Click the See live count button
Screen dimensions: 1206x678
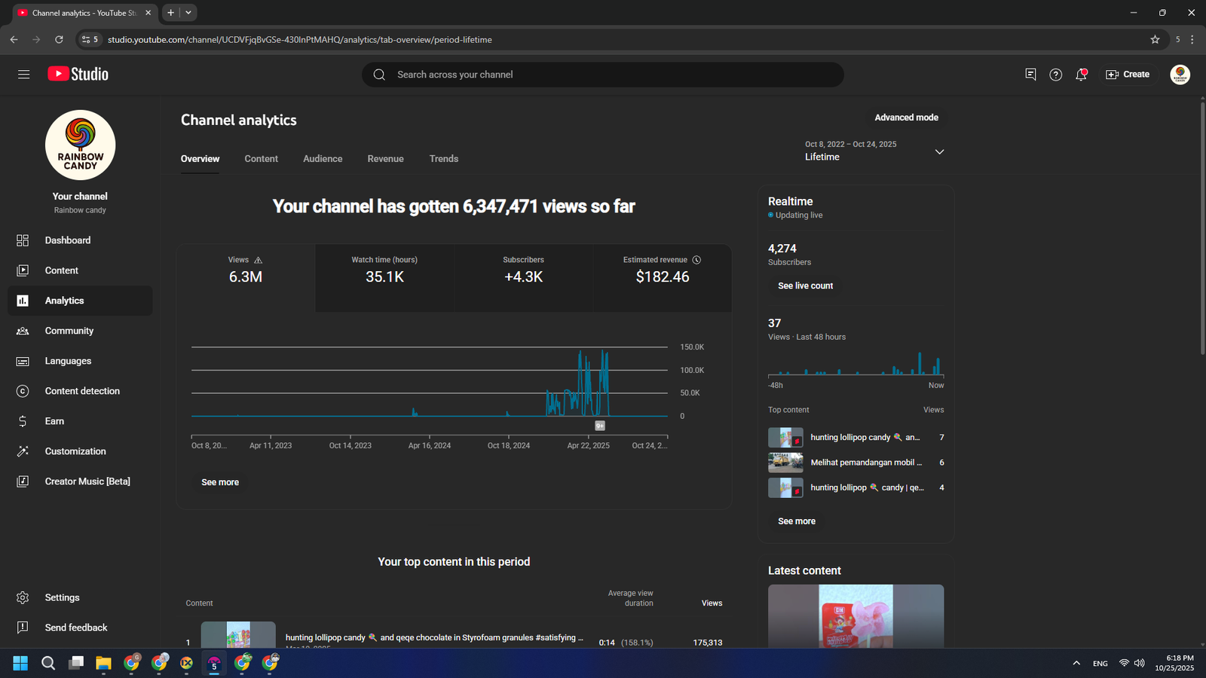click(x=805, y=286)
